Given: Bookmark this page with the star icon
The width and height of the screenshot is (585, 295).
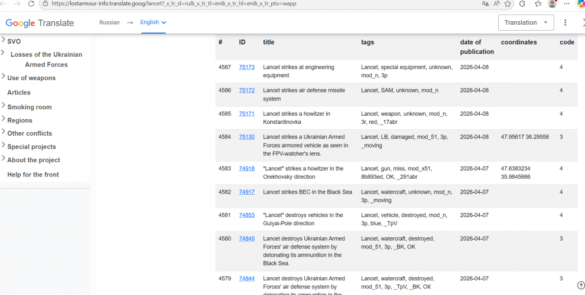Looking at the screenshot, I should [x=508, y=4].
